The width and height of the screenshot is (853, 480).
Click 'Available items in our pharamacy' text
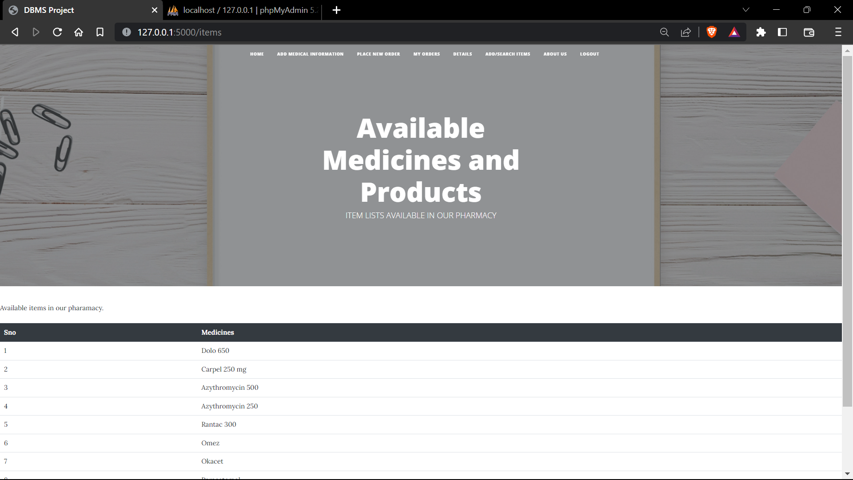tap(52, 308)
